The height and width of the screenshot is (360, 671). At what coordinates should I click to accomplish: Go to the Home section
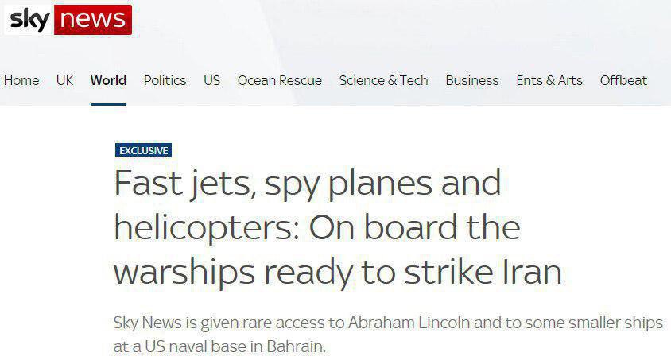point(21,80)
